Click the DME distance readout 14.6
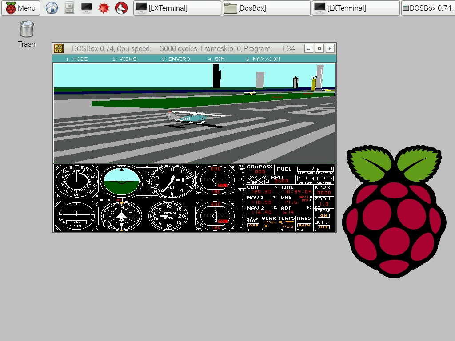The image size is (455, 341). (291, 202)
